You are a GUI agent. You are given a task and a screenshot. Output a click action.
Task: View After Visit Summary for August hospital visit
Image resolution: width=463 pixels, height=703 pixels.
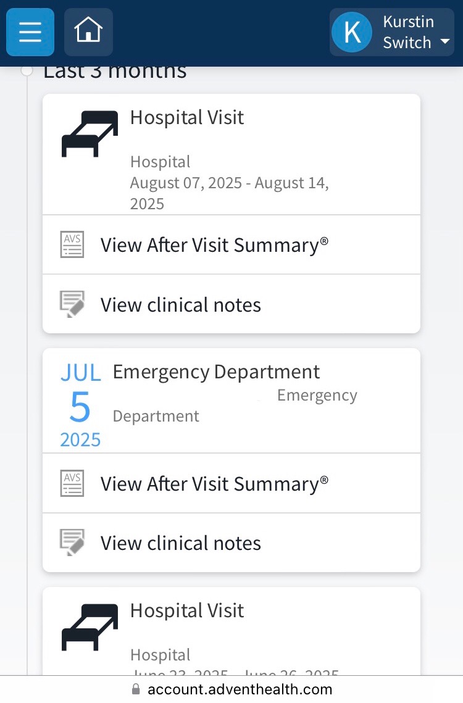coord(214,245)
